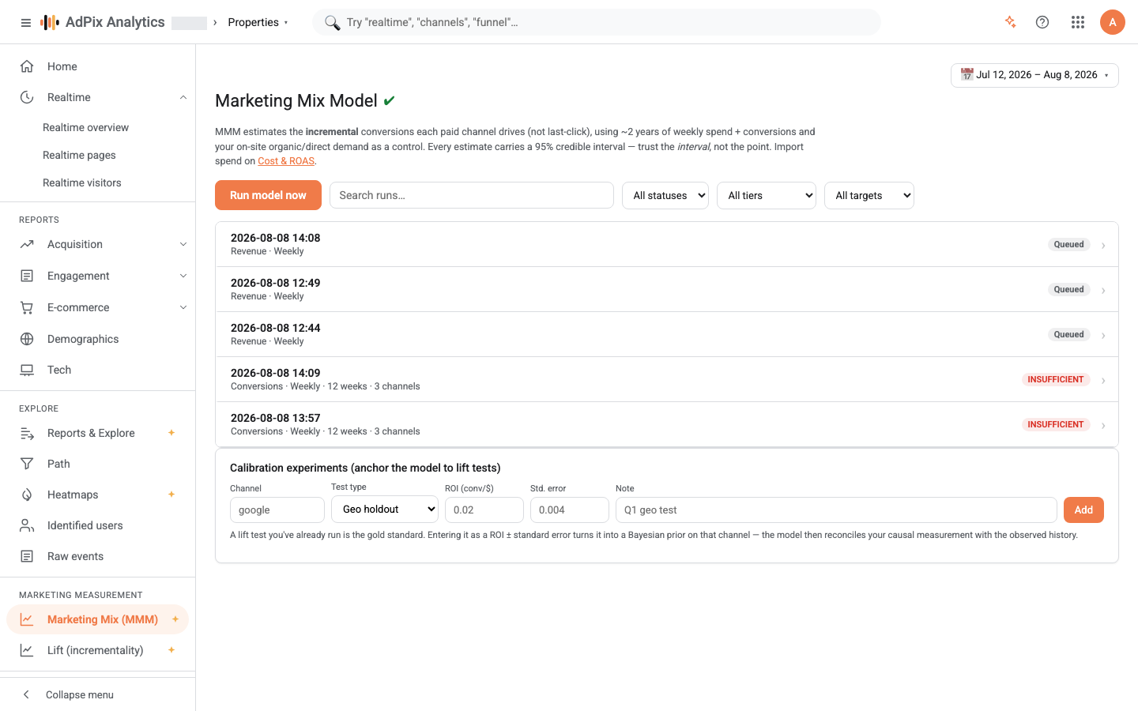Screen dimensions: 1138x711
Task: Open the Test type Geo holdout dropdown
Action: [x=385, y=509]
